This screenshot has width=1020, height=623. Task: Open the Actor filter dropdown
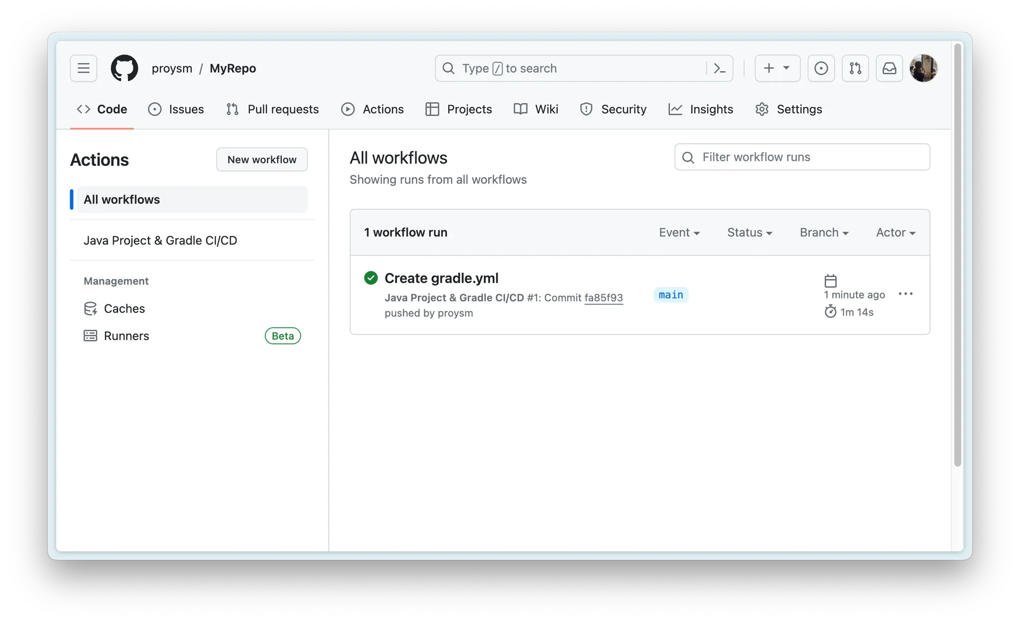click(895, 232)
